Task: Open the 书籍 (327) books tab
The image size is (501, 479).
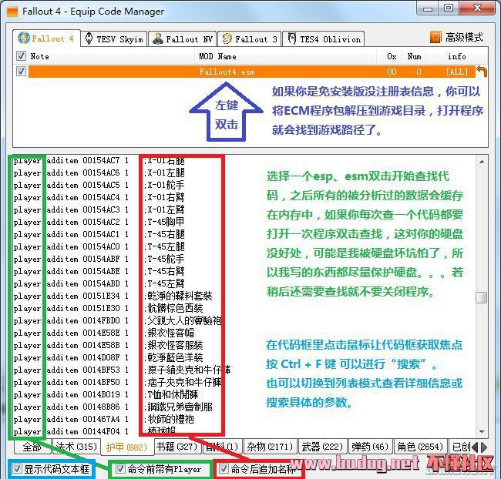Action: click(x=177, y=447)
